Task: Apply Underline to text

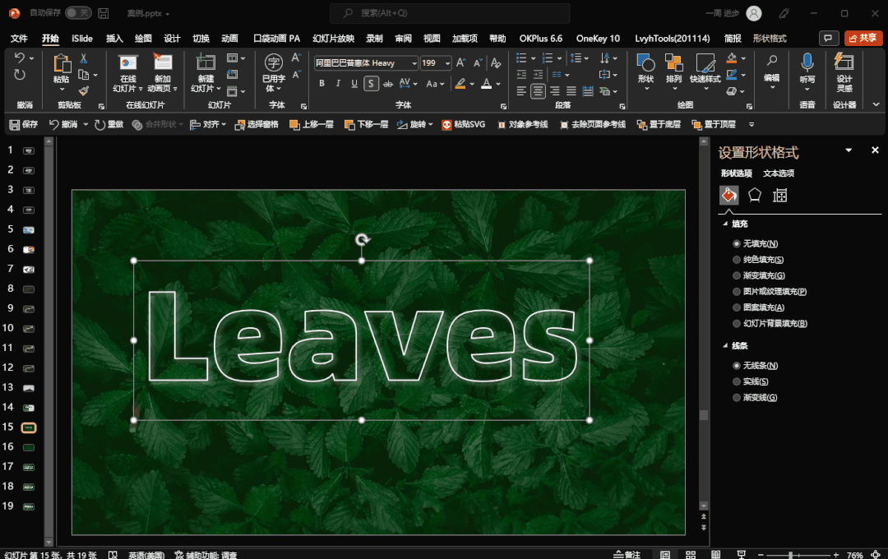Action: 354,83
